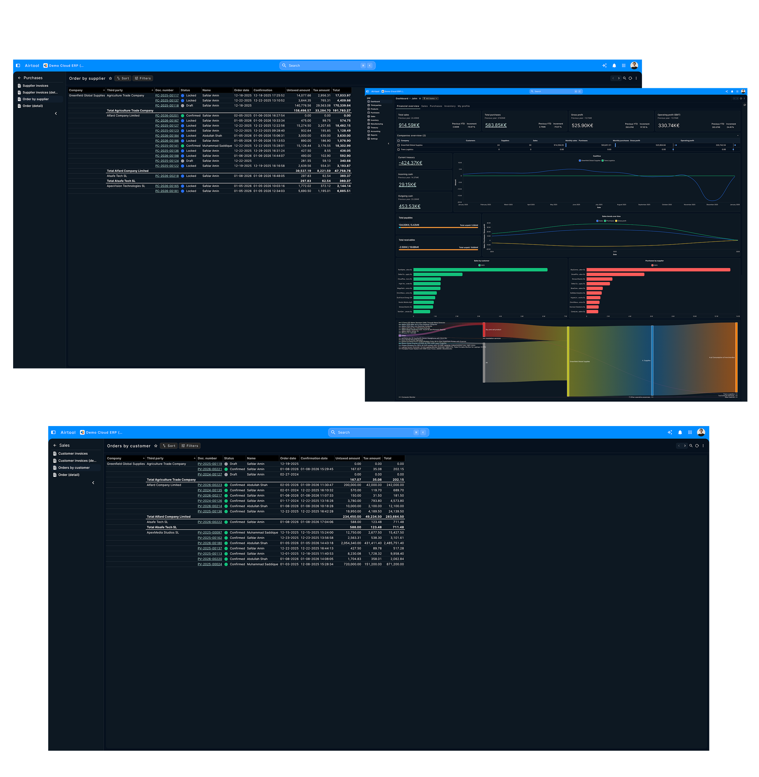Open the three-dot menu in Order by supplier
This screenshot has width=759, height=777.
point(636,78)
